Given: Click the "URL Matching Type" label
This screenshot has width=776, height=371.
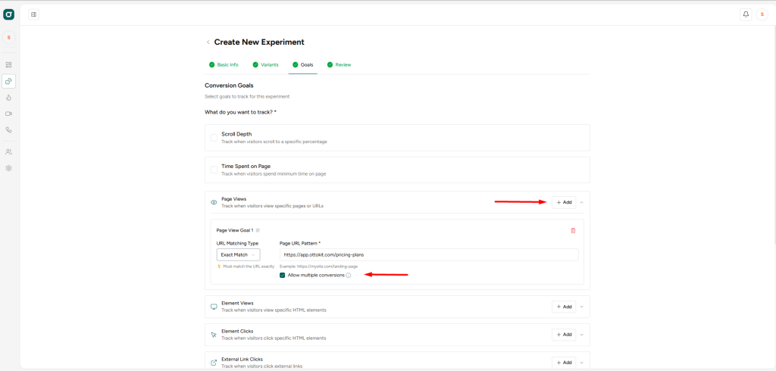Looking at the screenshot, I should (x=237, y=243).
